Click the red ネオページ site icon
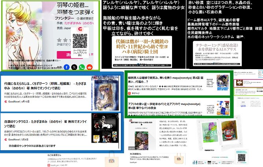263x167 pixels. pos(129,94)
